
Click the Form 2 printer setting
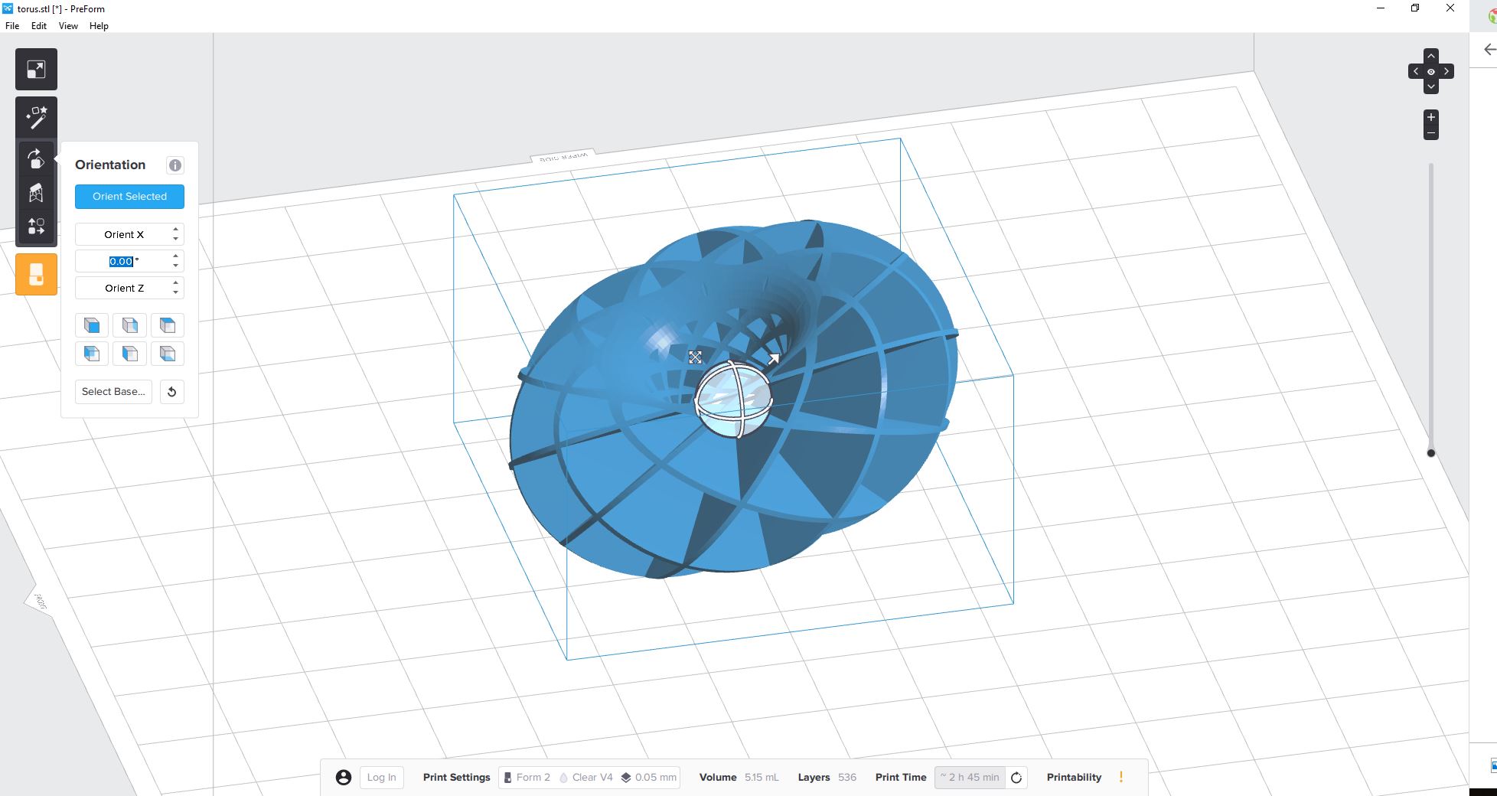tap(527, 778)
